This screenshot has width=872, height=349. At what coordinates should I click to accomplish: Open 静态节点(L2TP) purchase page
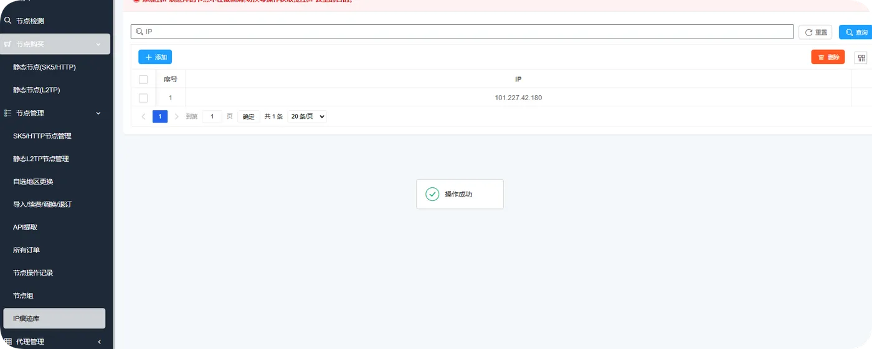[36, 90]
